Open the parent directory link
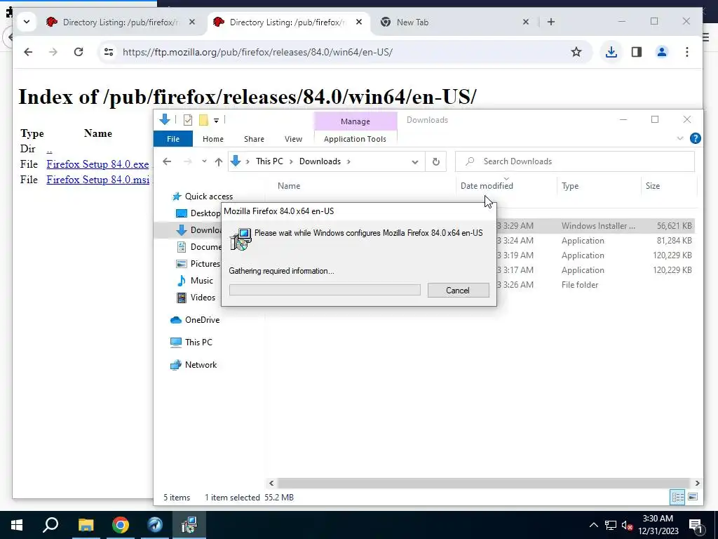718x539 pixels. click(49, 149)
